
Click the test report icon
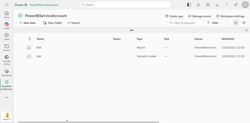tap(29, 47)
